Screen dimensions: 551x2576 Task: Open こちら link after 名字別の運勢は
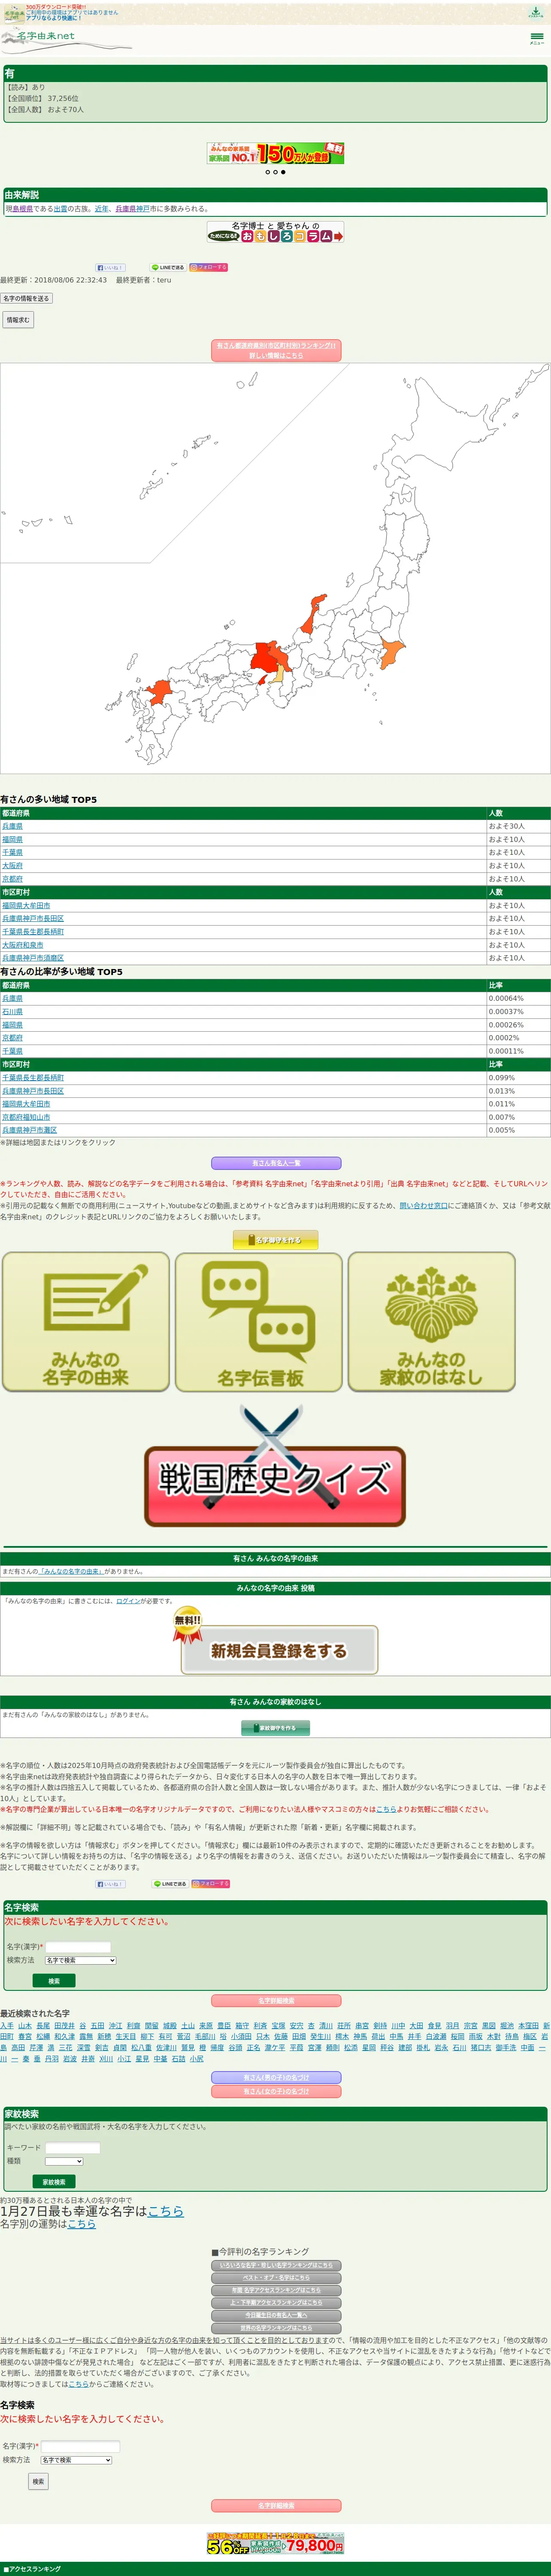82,2224
